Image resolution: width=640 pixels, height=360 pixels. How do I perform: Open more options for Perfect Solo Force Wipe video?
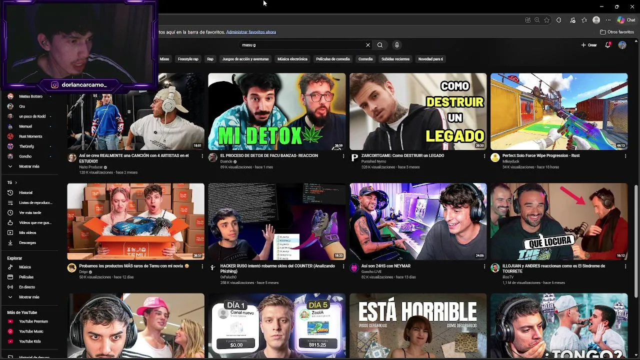tap(625, 156)
